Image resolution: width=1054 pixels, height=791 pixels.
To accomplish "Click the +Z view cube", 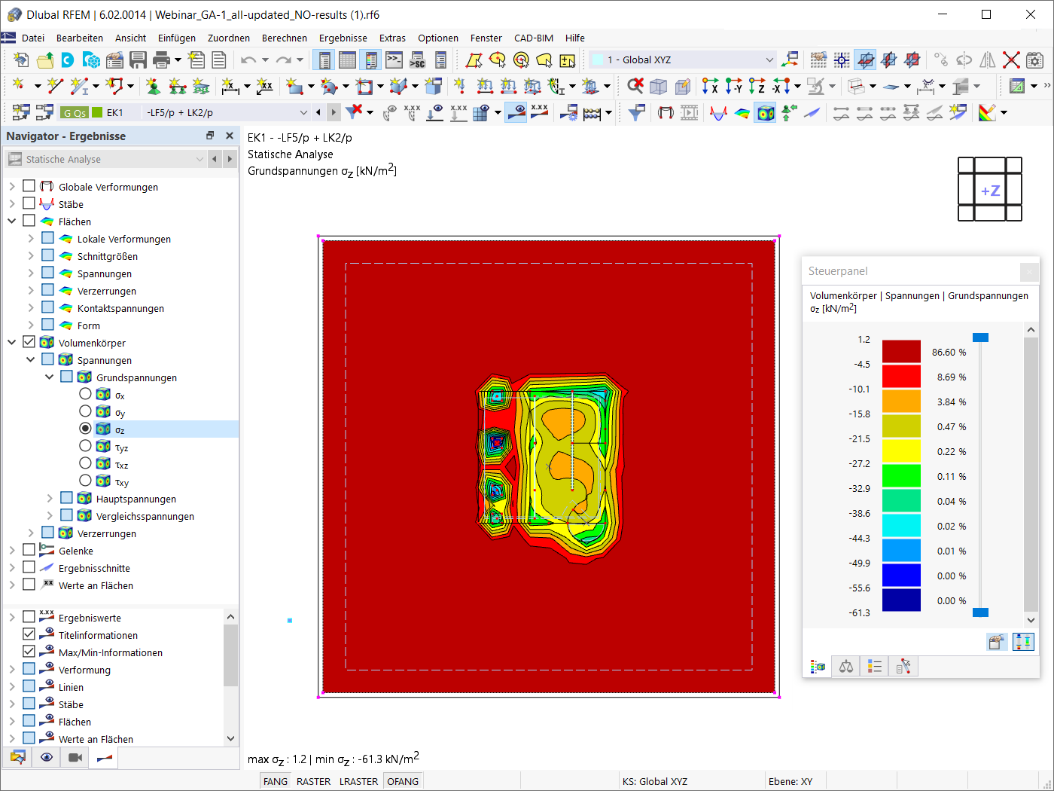I will 990,190.
